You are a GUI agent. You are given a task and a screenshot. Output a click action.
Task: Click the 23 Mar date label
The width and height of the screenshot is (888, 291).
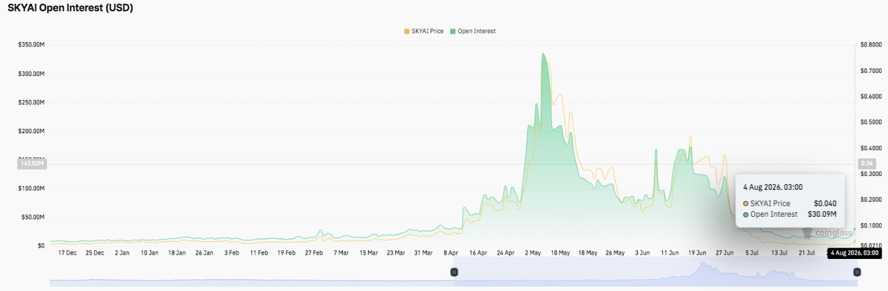point(396,253)
